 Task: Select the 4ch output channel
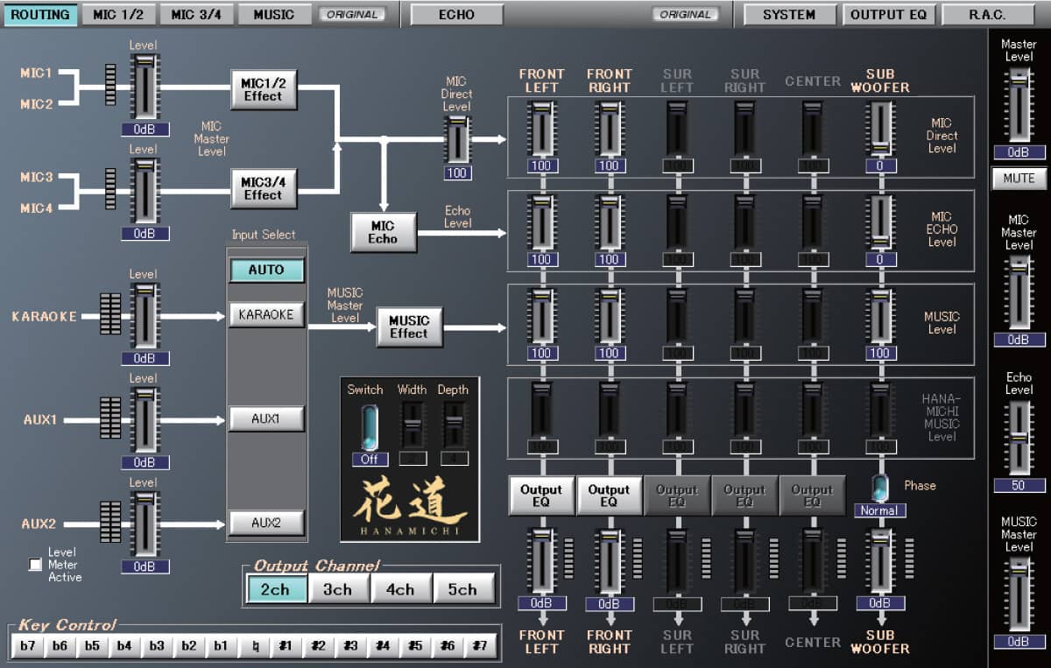tap(400, 589)
